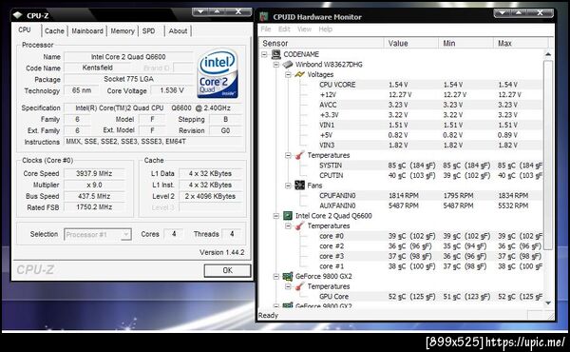Open the Help menu in Hardware Monitor
Image resolution: width=570 pixels, height=352 pixels.
coord(325,29)
